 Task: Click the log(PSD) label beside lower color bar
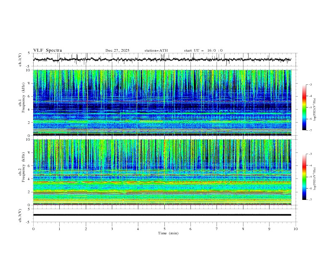point(315,177)
